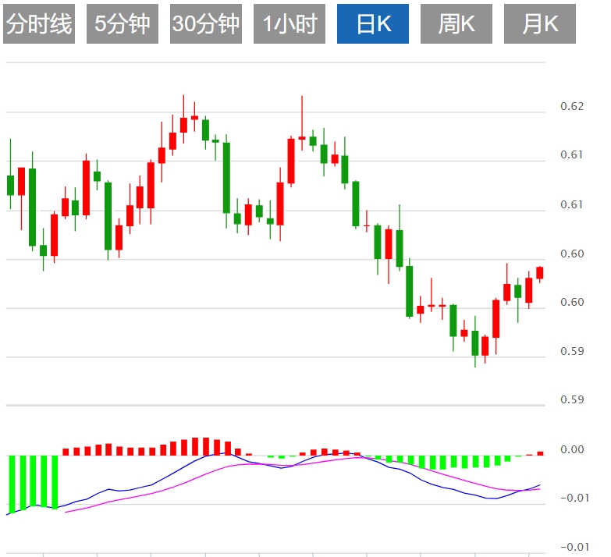Switch to the 月K monthly tab

coord(540,23)
